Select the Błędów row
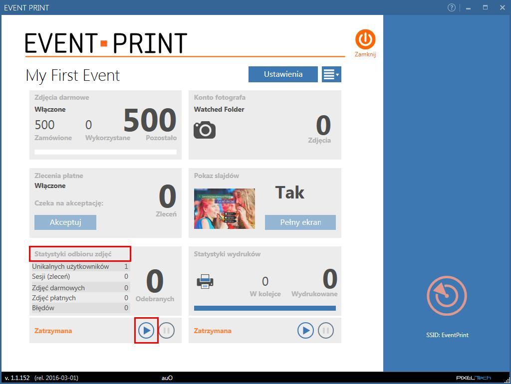The width and height of the screenshot is (511, 384). [x=80, y=308]
